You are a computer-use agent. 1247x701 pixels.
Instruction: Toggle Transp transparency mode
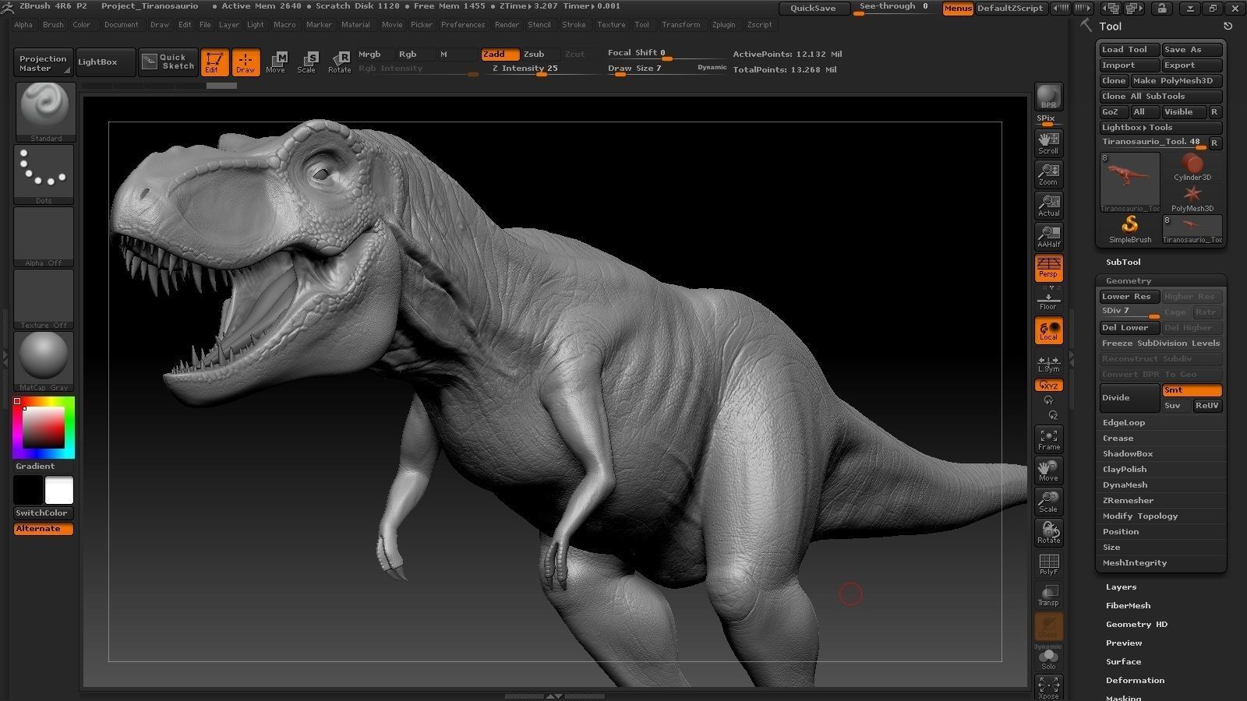click(x=1048, y=595)
